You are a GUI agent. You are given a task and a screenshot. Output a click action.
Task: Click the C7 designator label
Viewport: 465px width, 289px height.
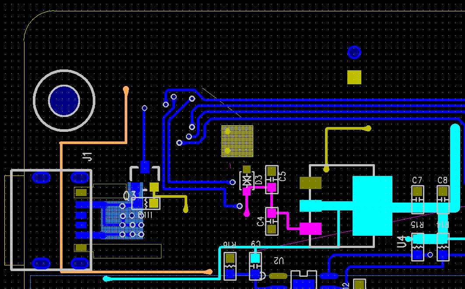pyautogui.click(x=417, y=180)
